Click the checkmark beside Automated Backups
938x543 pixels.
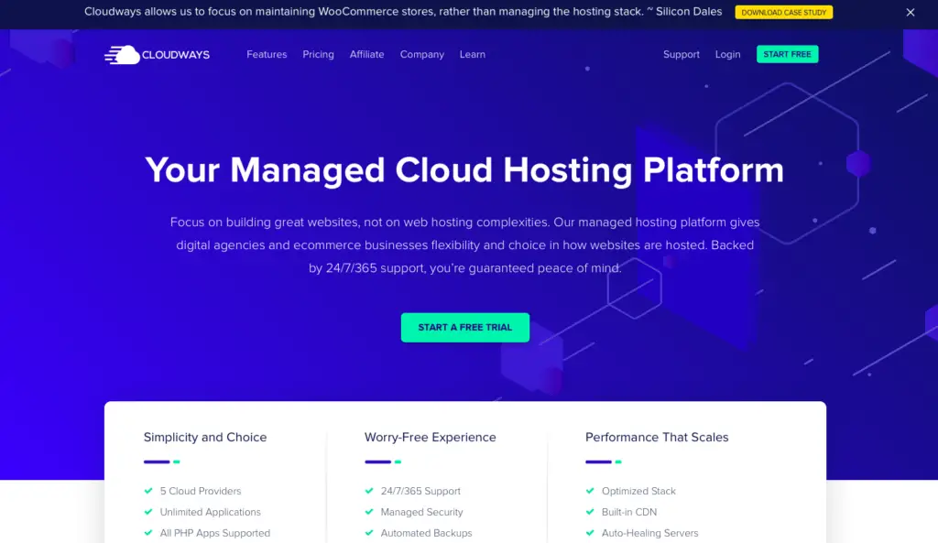369,533
